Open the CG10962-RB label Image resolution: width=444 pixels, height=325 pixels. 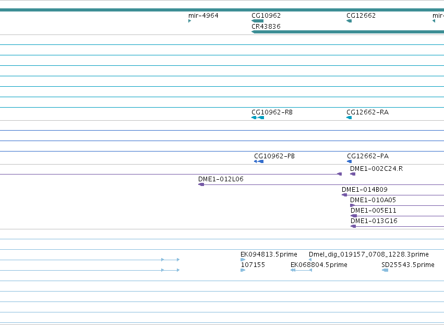point(272,112)
